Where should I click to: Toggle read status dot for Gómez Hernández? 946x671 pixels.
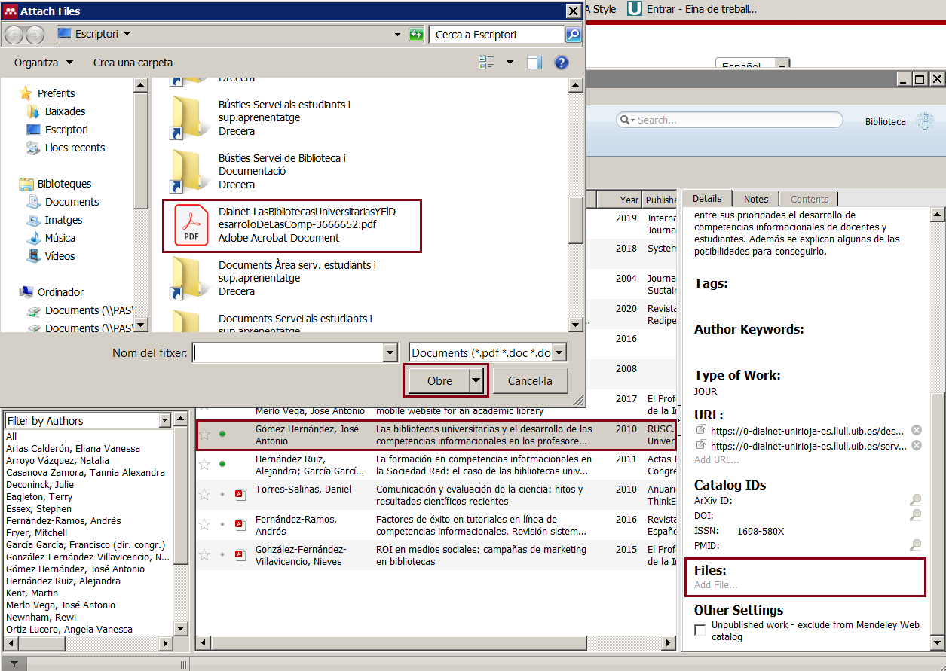click(x=222, y=434)
